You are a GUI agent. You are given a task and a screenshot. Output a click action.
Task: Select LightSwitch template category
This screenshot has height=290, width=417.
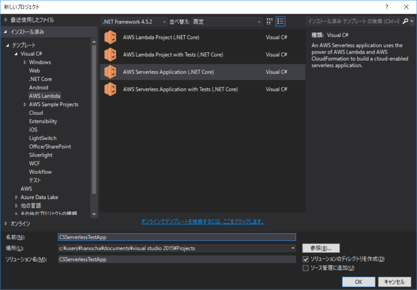43,138
